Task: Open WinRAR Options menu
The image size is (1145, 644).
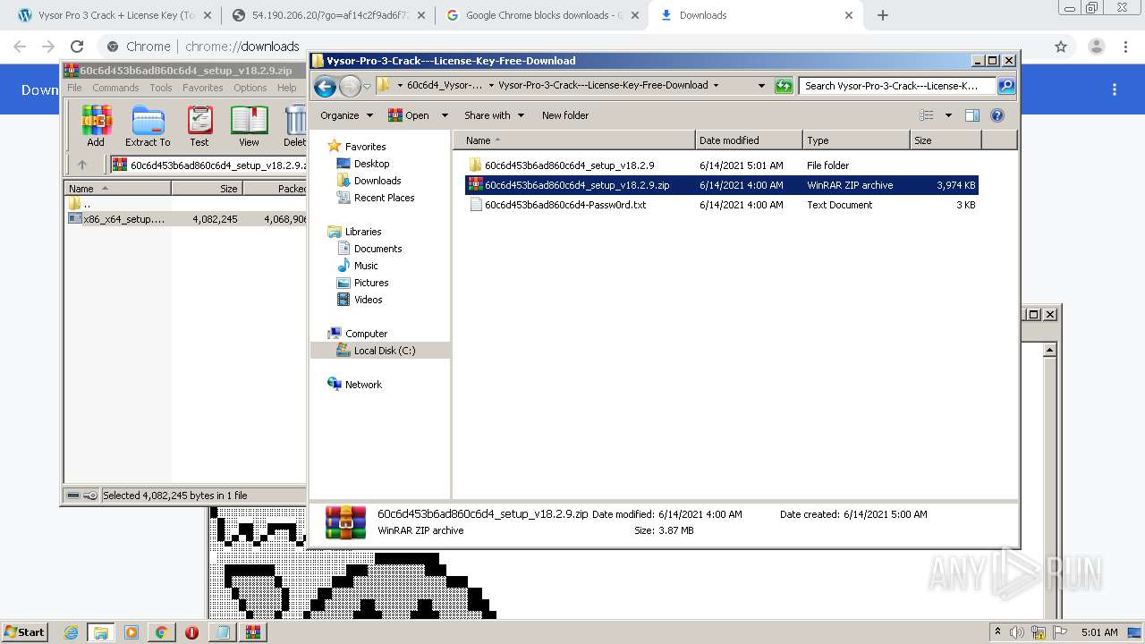Action: pos(250,88)
